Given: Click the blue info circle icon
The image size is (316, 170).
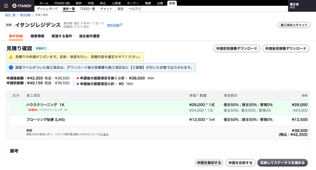Looking at the screenshot, I should point(11,68).
